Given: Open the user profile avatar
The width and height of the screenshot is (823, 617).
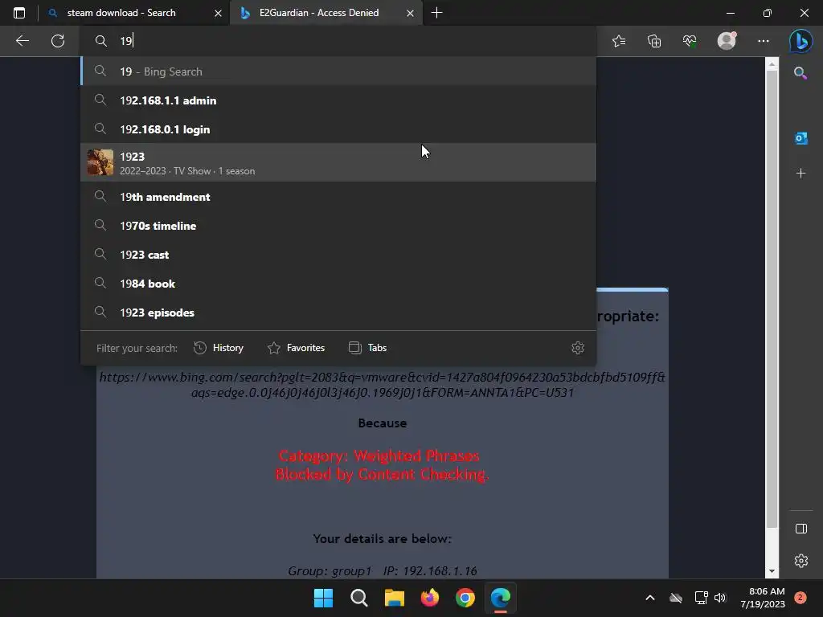Looking at the screenshot, I should click(727, 40).
